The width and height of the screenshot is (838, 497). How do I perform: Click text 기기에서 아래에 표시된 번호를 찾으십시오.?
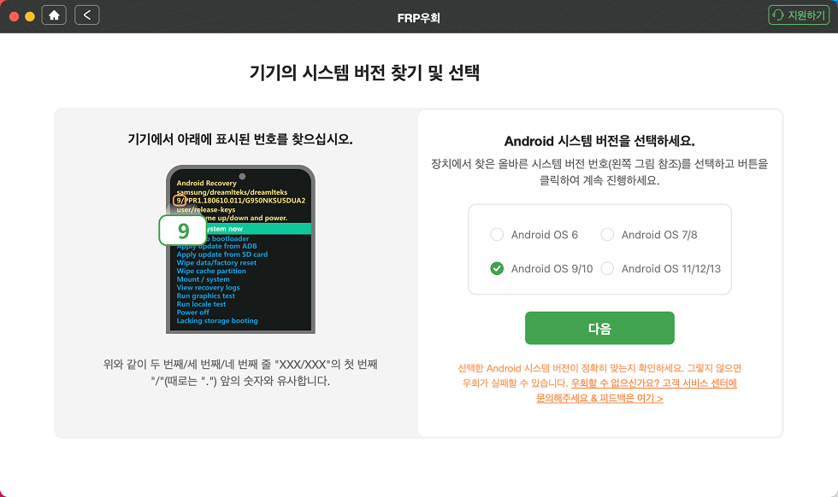pos(240,139)
